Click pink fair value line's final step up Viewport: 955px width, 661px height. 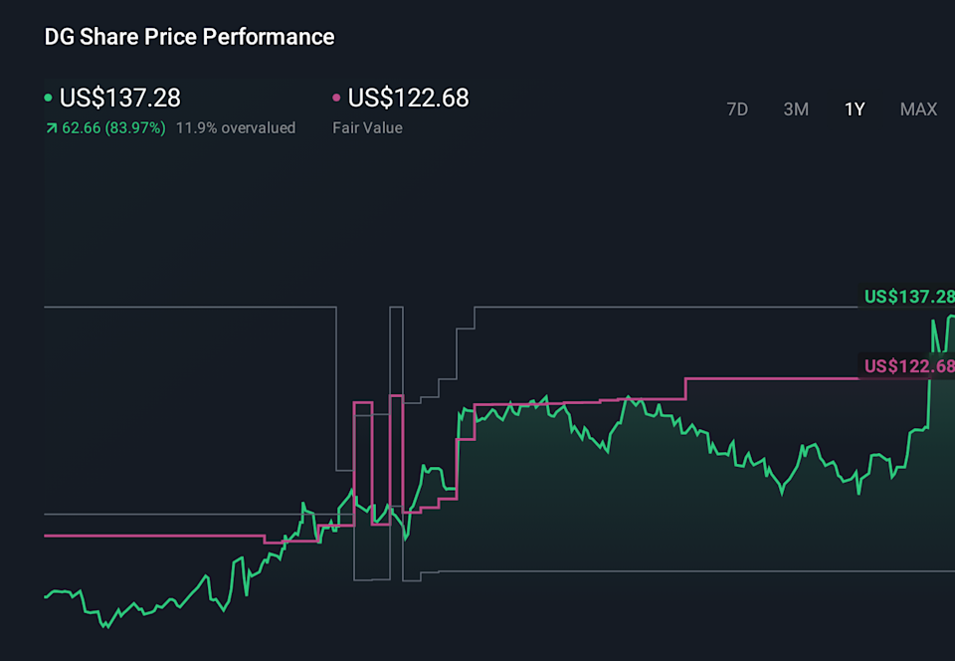click(685, 388)
